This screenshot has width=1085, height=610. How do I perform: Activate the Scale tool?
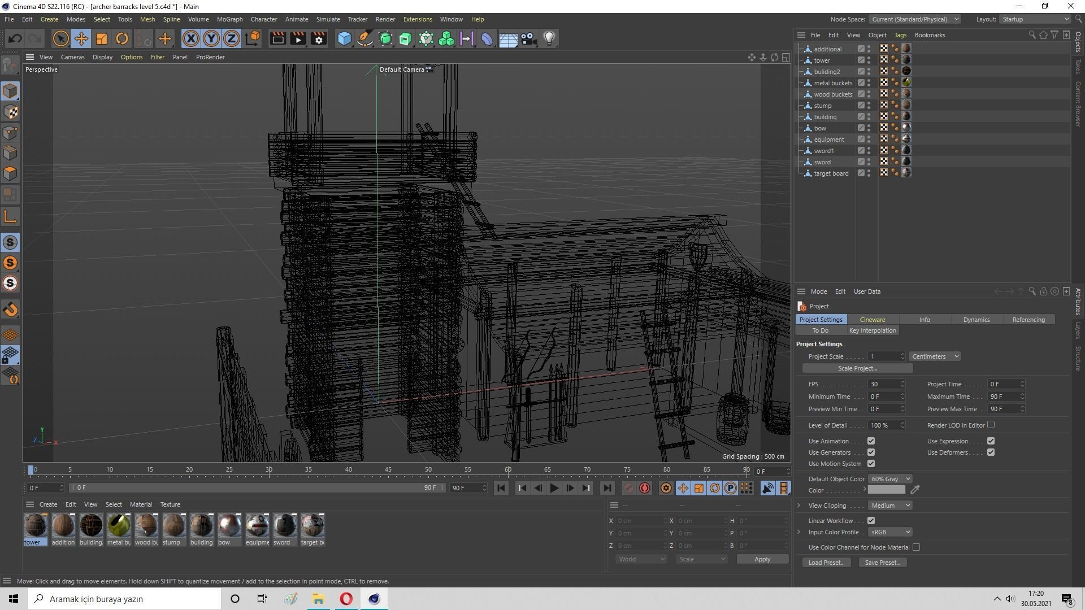101,38
